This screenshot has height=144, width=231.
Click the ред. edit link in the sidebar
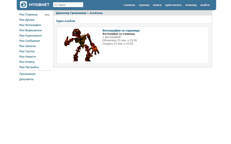(47, 15)
